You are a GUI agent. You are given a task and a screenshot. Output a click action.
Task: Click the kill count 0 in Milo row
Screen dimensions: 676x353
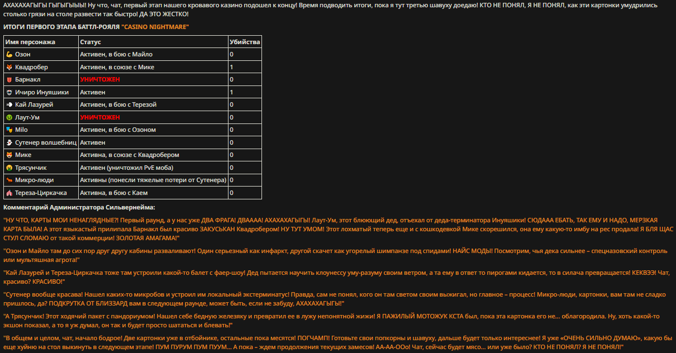[231, 130]
